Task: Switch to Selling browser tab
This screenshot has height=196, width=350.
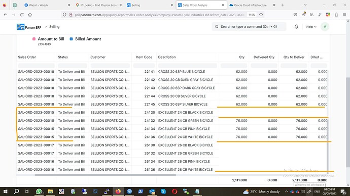Action: pyautogui.click(x=150, y=5)
